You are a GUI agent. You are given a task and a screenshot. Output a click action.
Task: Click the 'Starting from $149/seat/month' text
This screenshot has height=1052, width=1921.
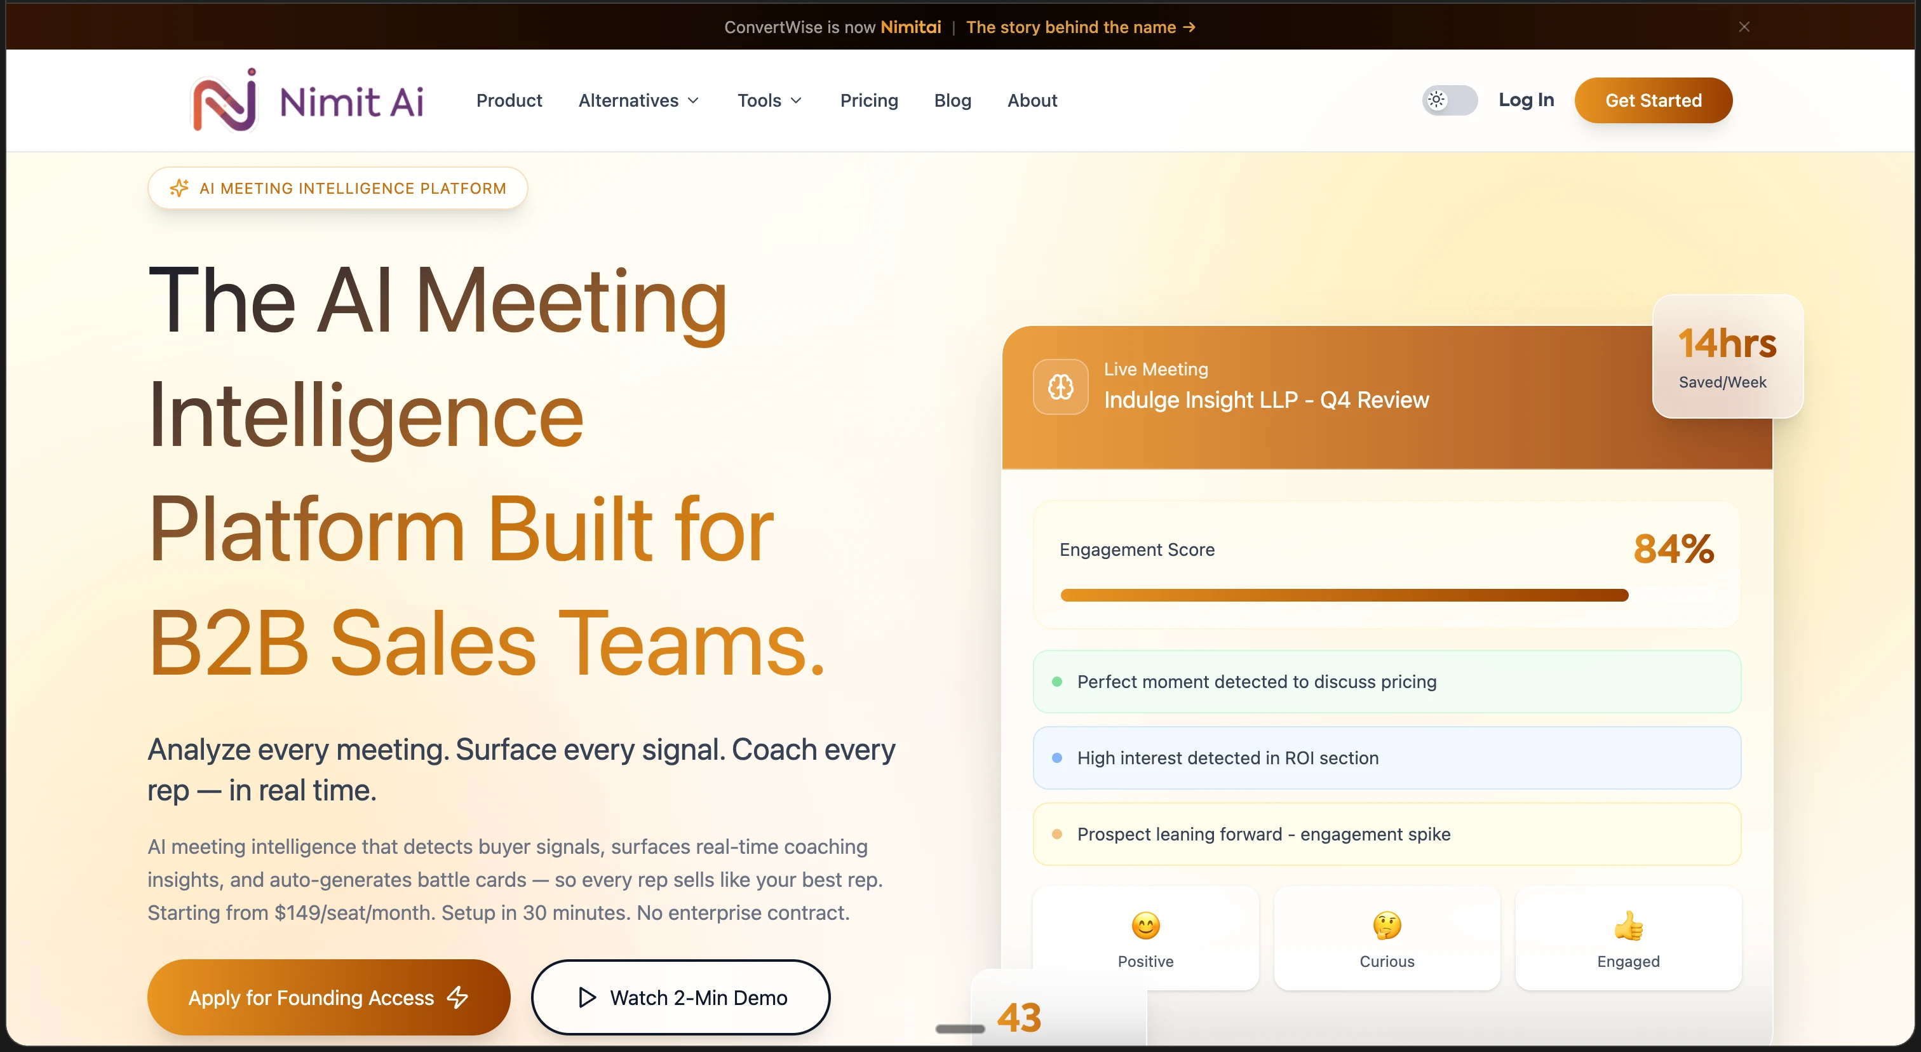click(x=291, y=913)
